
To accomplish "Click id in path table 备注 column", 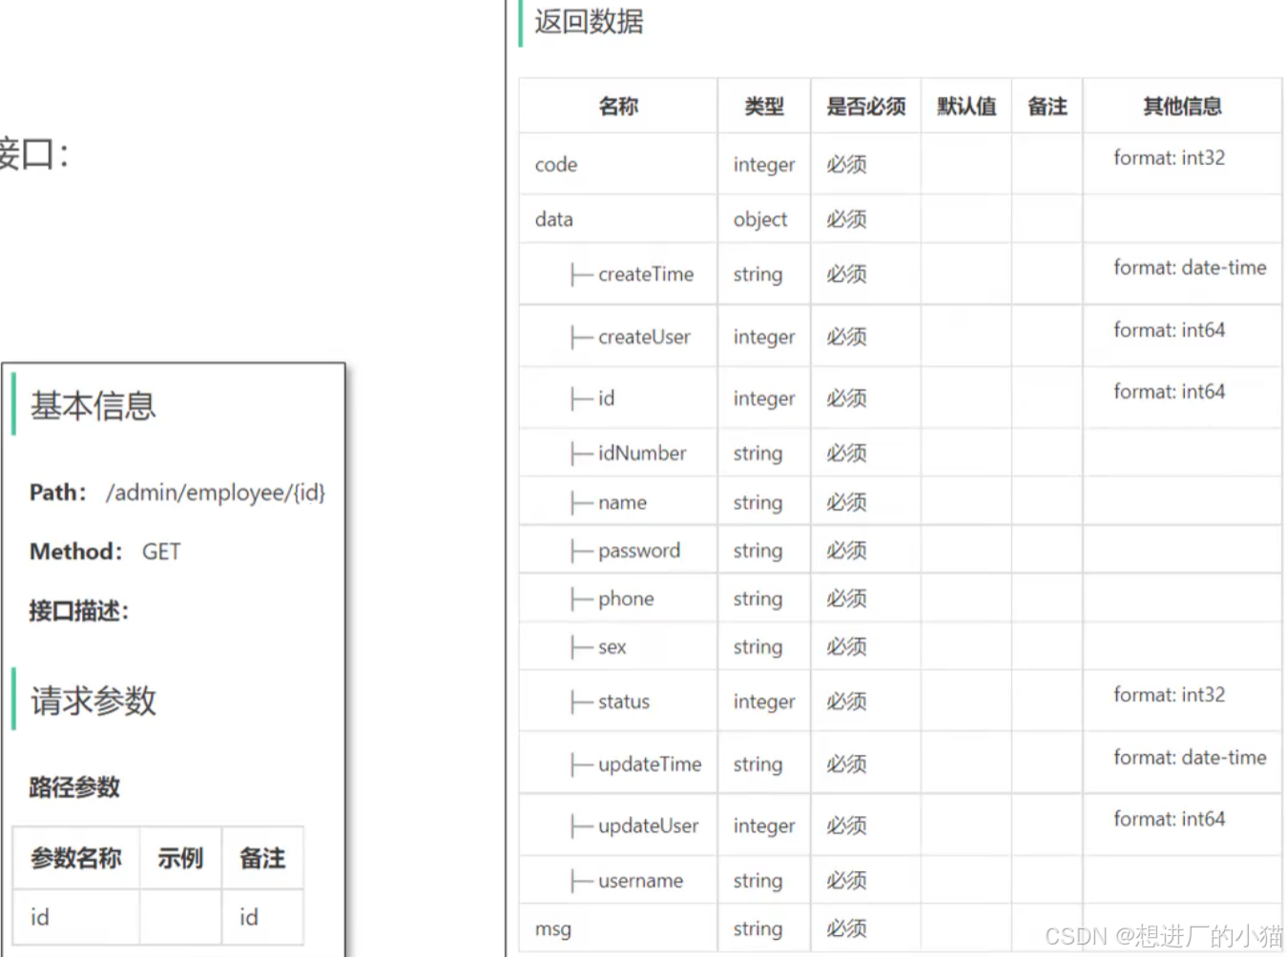I will (x=248, y=917).
